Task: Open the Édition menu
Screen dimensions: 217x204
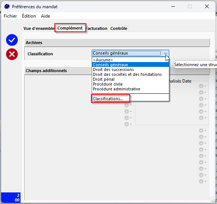Action: 29,16
